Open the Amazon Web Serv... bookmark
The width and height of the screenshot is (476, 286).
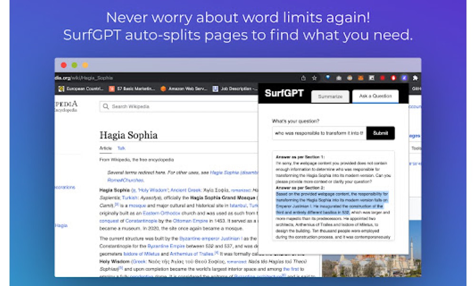[x=184, y=89]
